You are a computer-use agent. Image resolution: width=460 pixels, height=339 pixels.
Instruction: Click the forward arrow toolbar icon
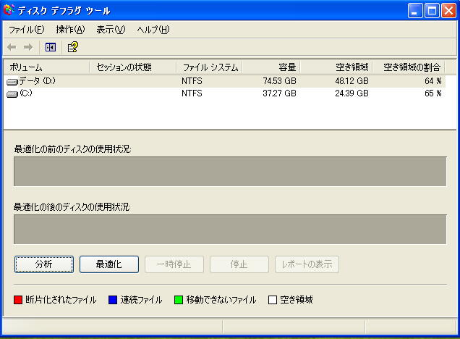[x=28, y=47]
